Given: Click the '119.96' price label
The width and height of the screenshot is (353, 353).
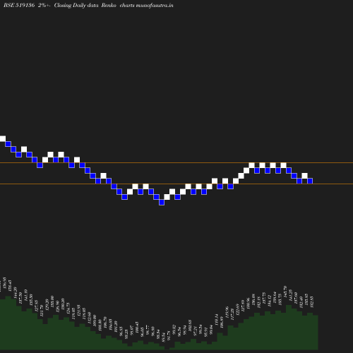Looking at the screenshot, I should point(227,312).
